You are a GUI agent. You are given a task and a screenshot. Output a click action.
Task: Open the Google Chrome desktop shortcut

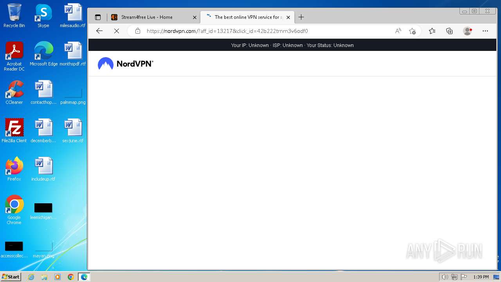pyautogui.click(x=14, y=210)
